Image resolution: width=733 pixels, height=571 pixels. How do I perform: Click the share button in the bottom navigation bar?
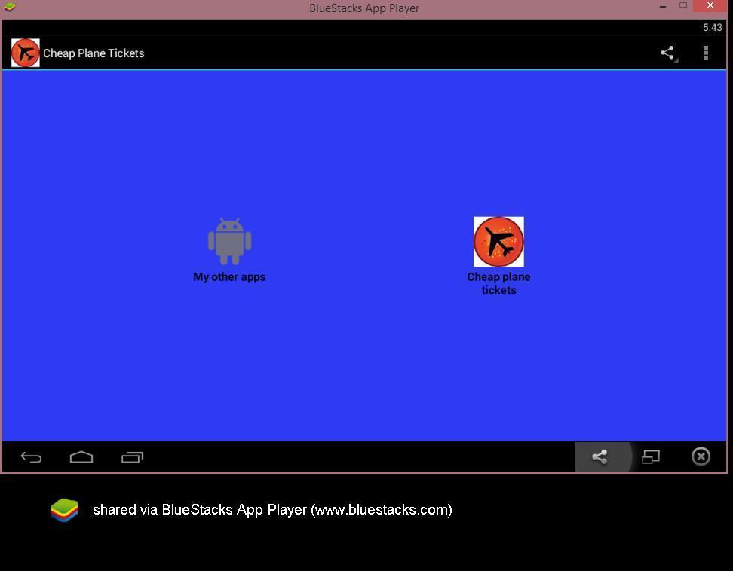(600, 457)
